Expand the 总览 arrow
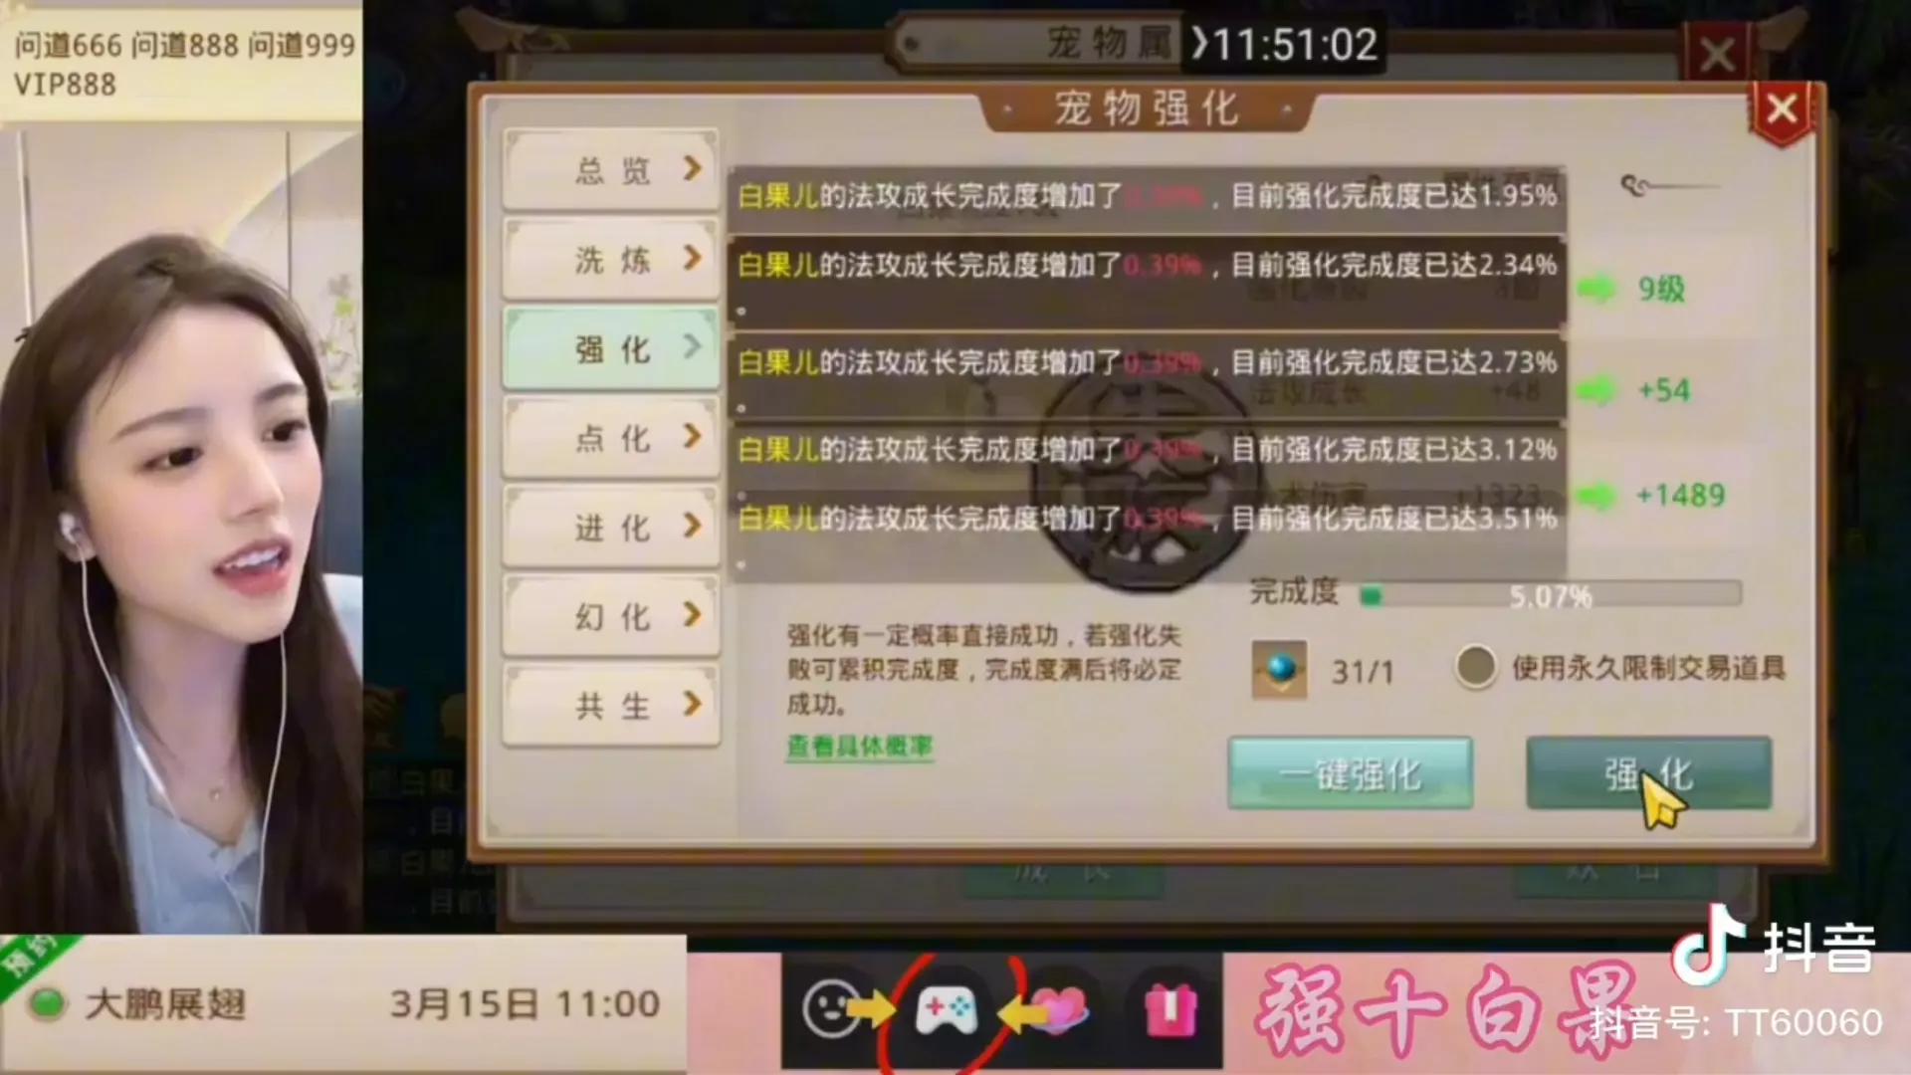This screenshot has width=1911, height=1075. pos(693,168)
